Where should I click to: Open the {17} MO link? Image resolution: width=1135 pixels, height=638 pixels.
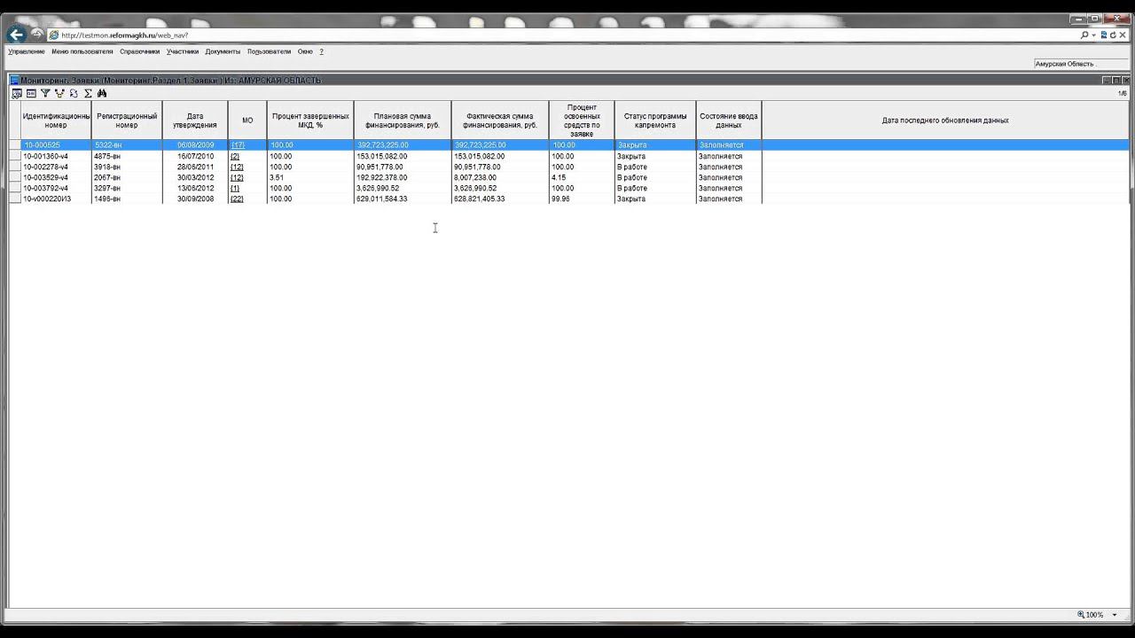point(237,145)
